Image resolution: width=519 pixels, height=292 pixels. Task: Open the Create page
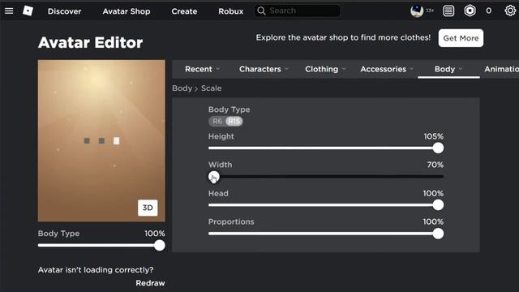(184, 11)
